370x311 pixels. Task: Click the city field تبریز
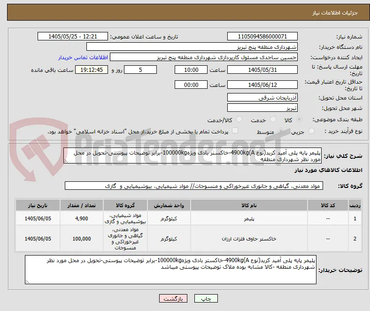(262, 108)
